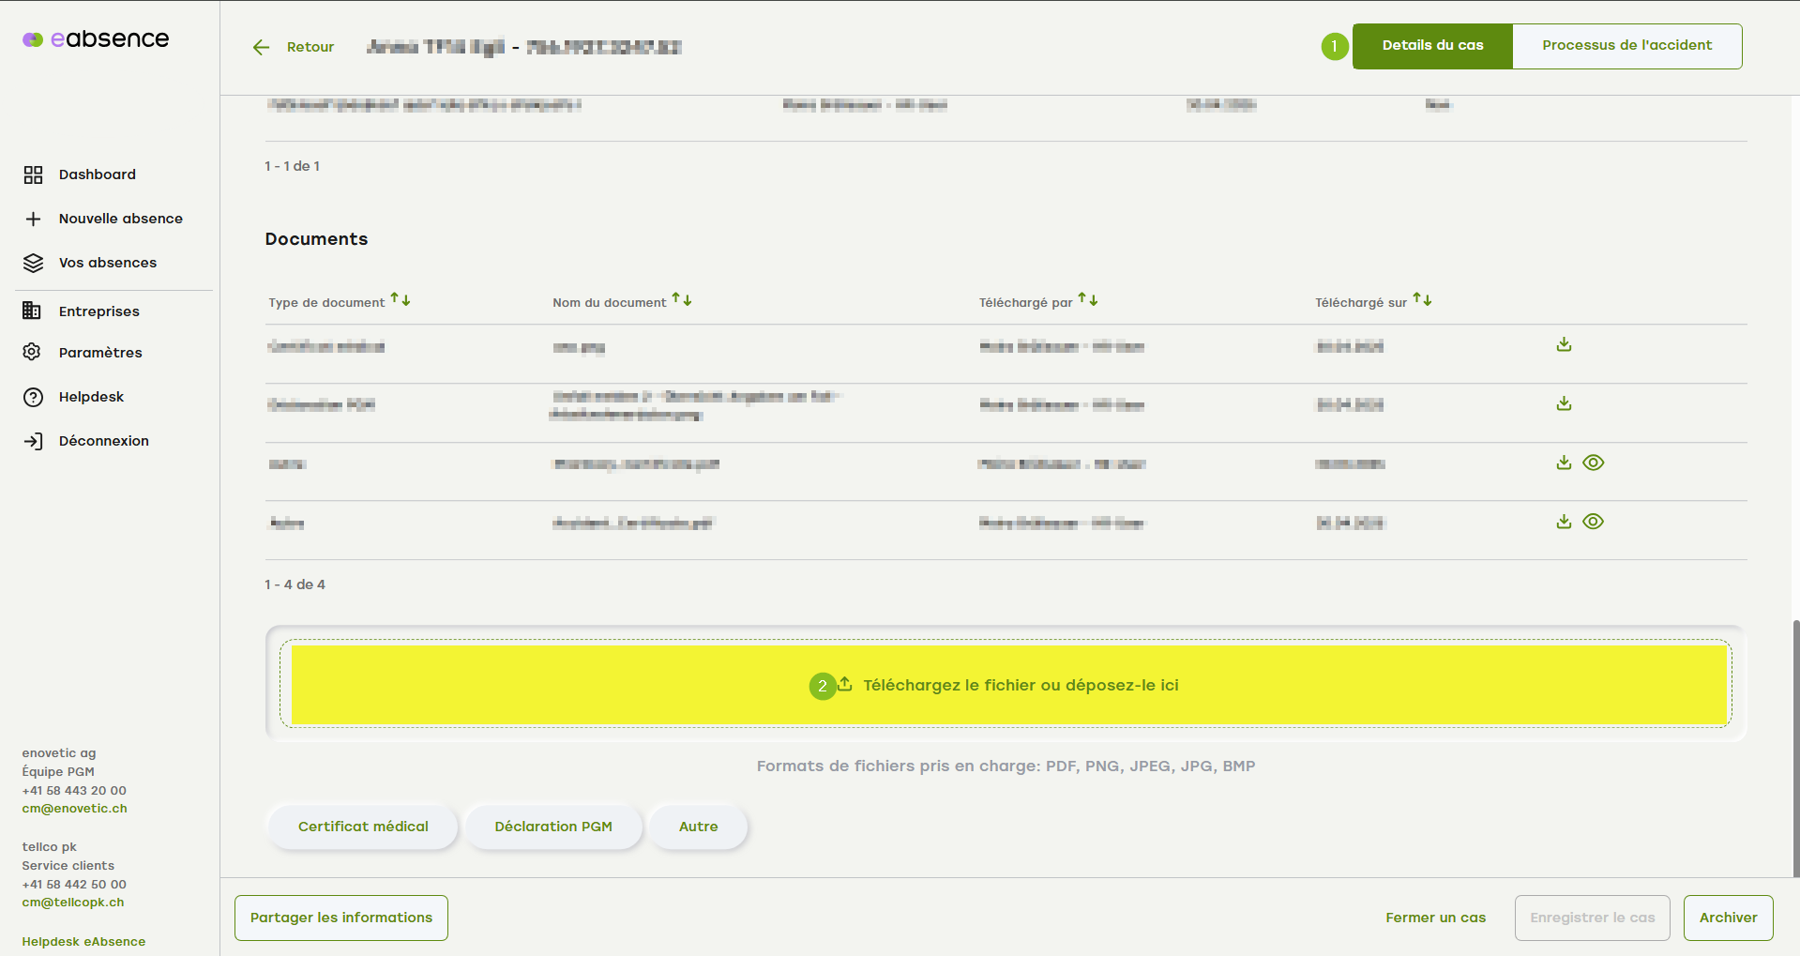
Task: Switch to Processus de l'accident tab
Action: pyautogui.click(x=1626, y=46)
